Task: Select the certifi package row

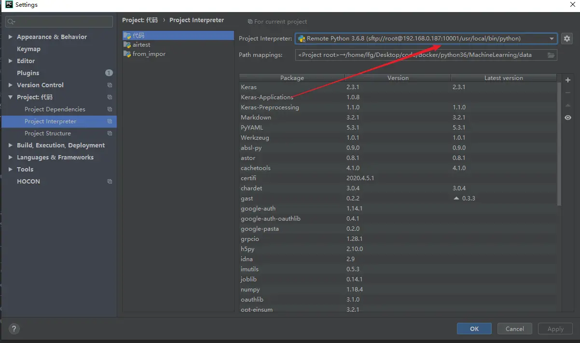Action: pos(398,178)
